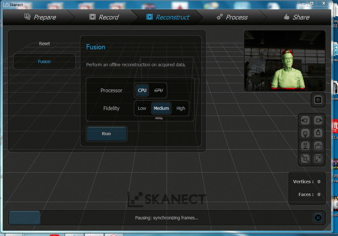This screenshot has width=338, height=236.
Task: Set fidelity to Low
Action: click(142, 108)
